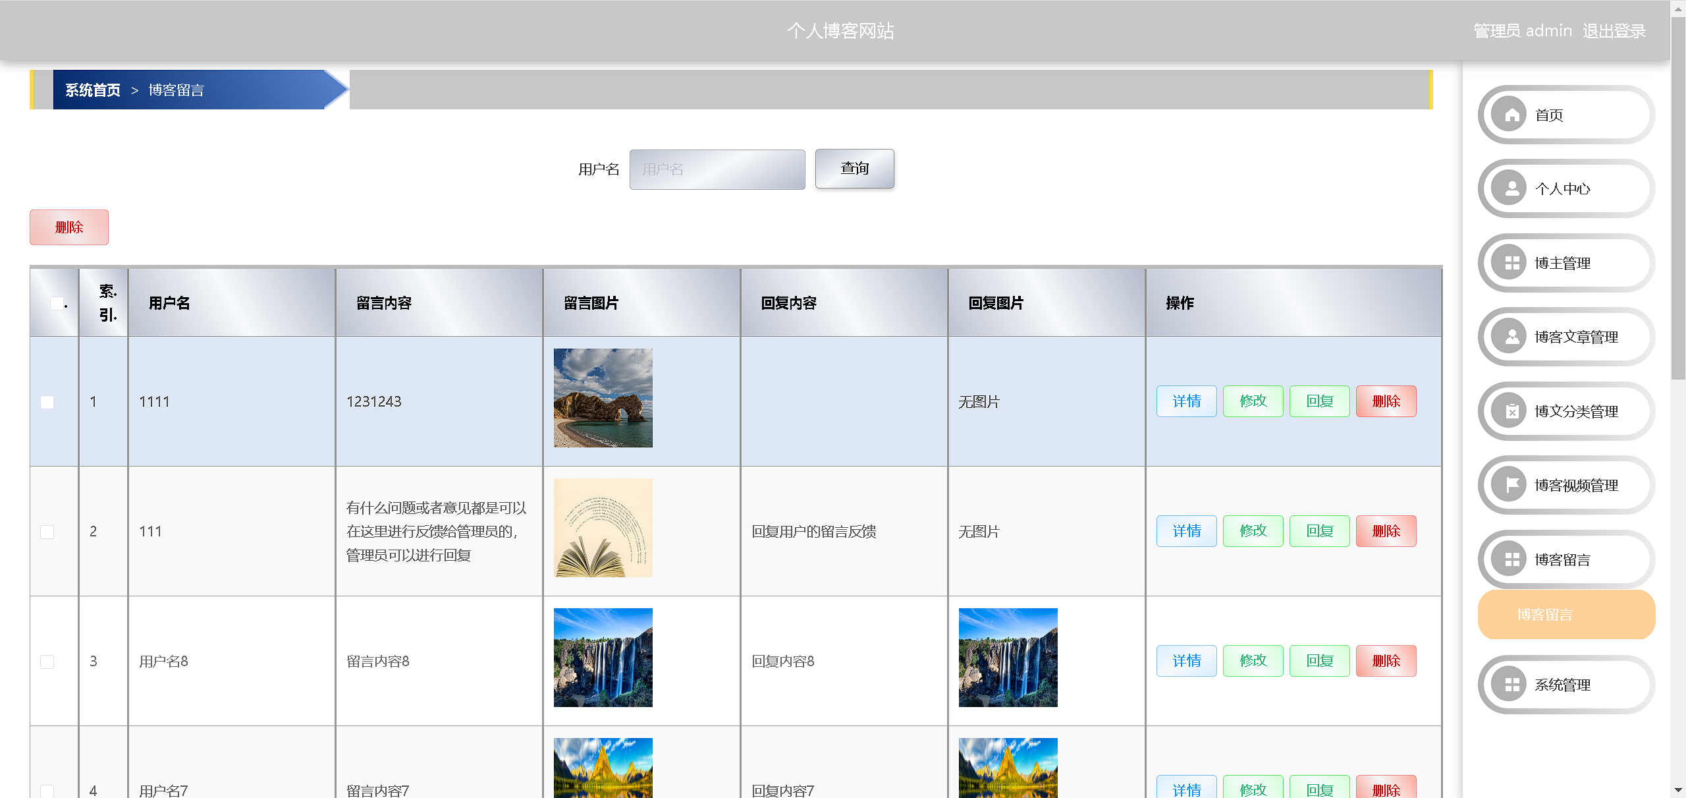Click the 博客留言 grid icon

1512,560
